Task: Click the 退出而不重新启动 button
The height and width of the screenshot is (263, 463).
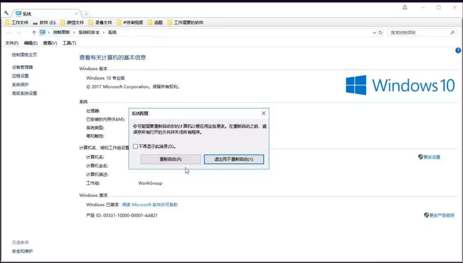Action: click(234, 159)
